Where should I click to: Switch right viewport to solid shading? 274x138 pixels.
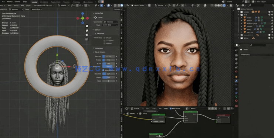coord(219,6)
